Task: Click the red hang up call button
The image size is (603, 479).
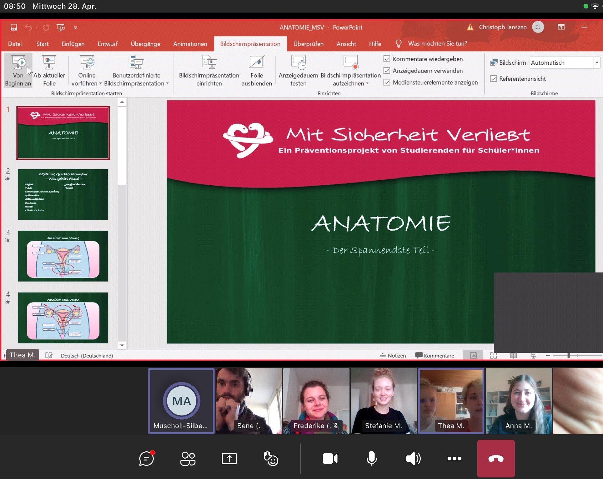Action: [x=496, y=459]
